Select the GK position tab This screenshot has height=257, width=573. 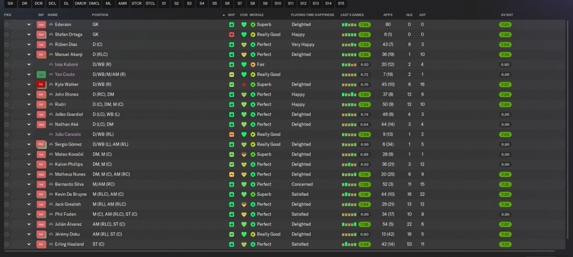tap(11, 4)
